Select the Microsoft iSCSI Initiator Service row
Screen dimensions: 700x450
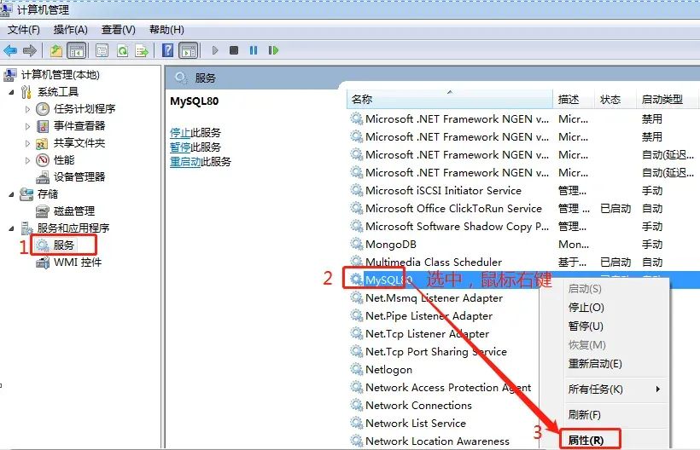(x=523, y=190)
